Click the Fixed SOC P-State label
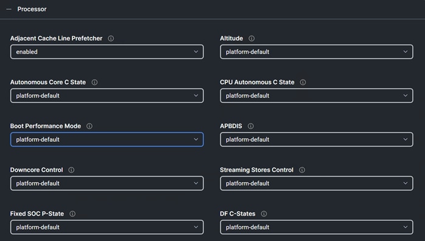The width and height of the screenshot is (425, 241). pos(37,214)
